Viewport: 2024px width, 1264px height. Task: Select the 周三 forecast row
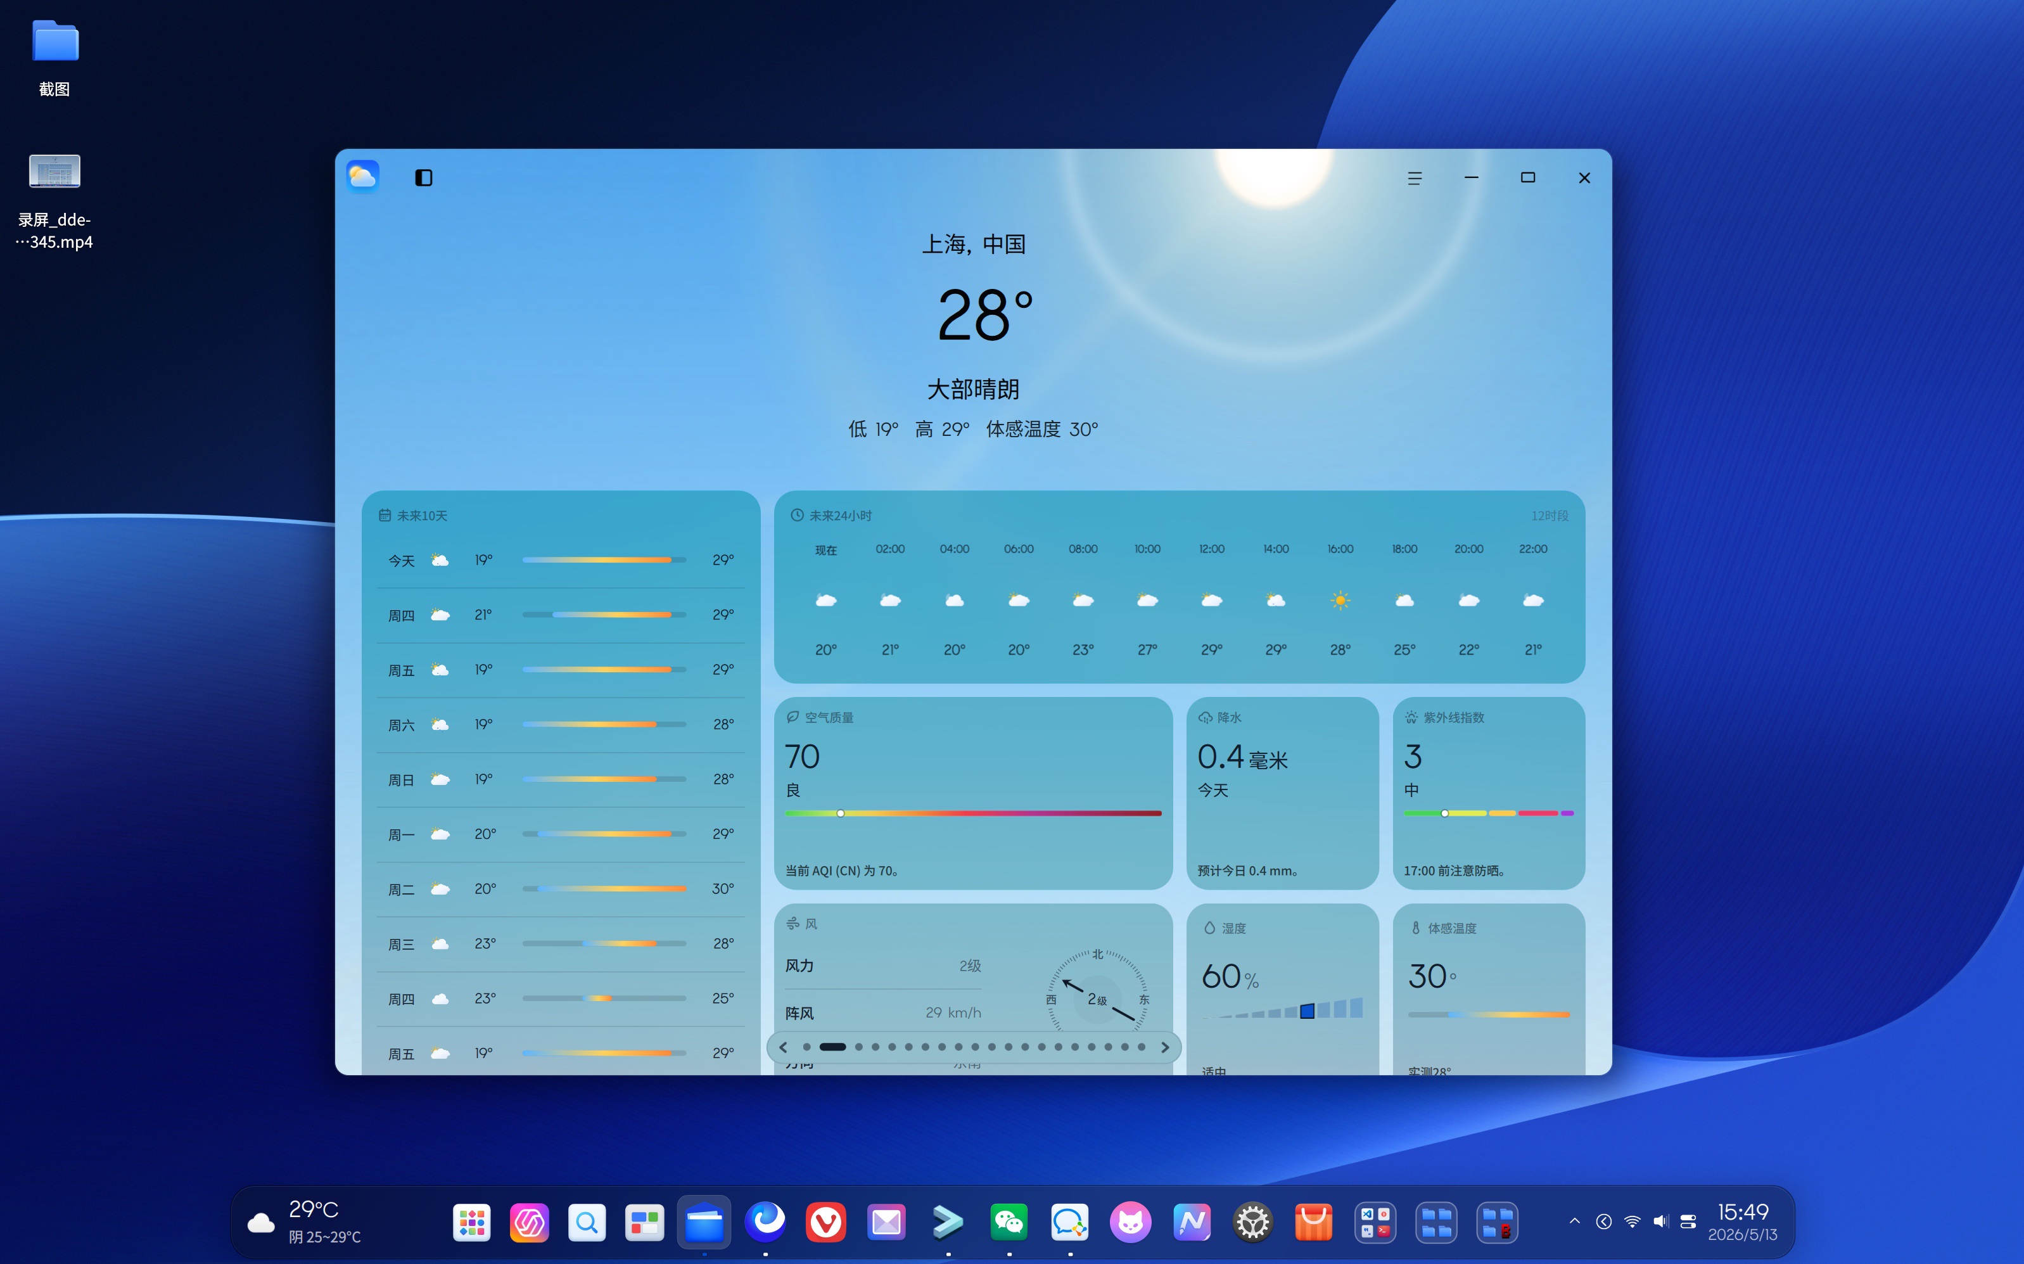[x=561, y=944]
